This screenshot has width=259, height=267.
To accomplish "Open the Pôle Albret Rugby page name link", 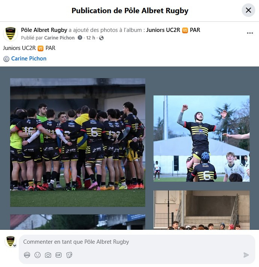I will (x=44, y=30).
